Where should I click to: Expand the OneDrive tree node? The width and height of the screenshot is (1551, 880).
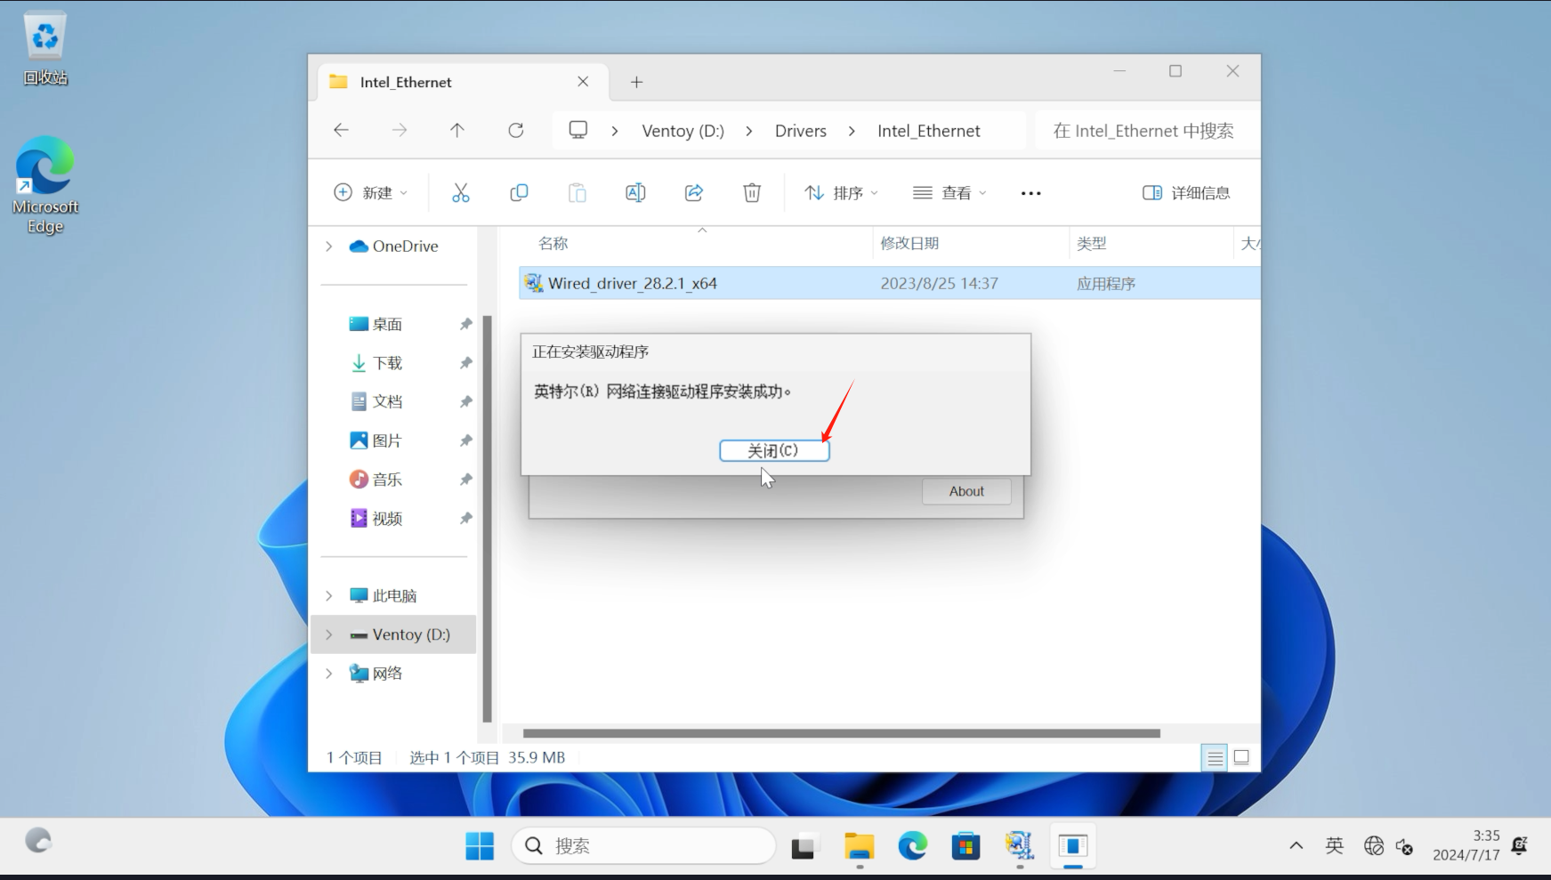[328, 246]
